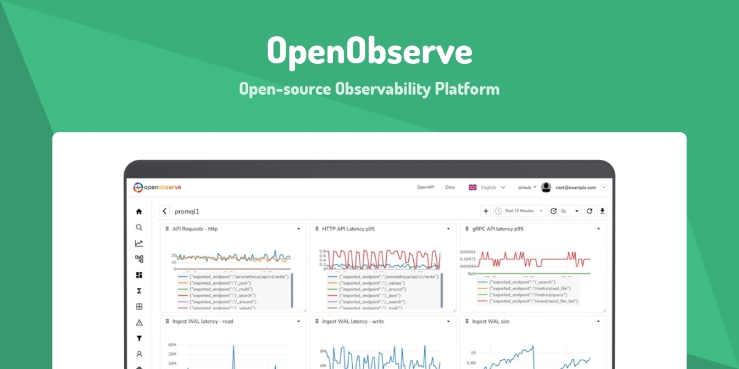The image size is (739, 369).
Task: Open Dashboards via tiles sidebar icon
Action: [139, 275]
